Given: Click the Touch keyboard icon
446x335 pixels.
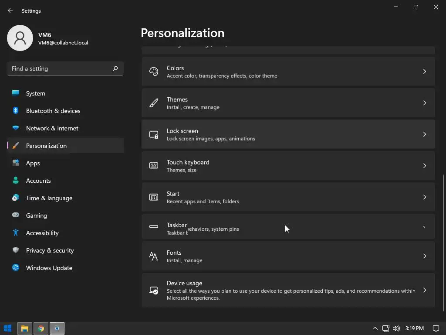Looking at the screenshot, I should (154, 166).
